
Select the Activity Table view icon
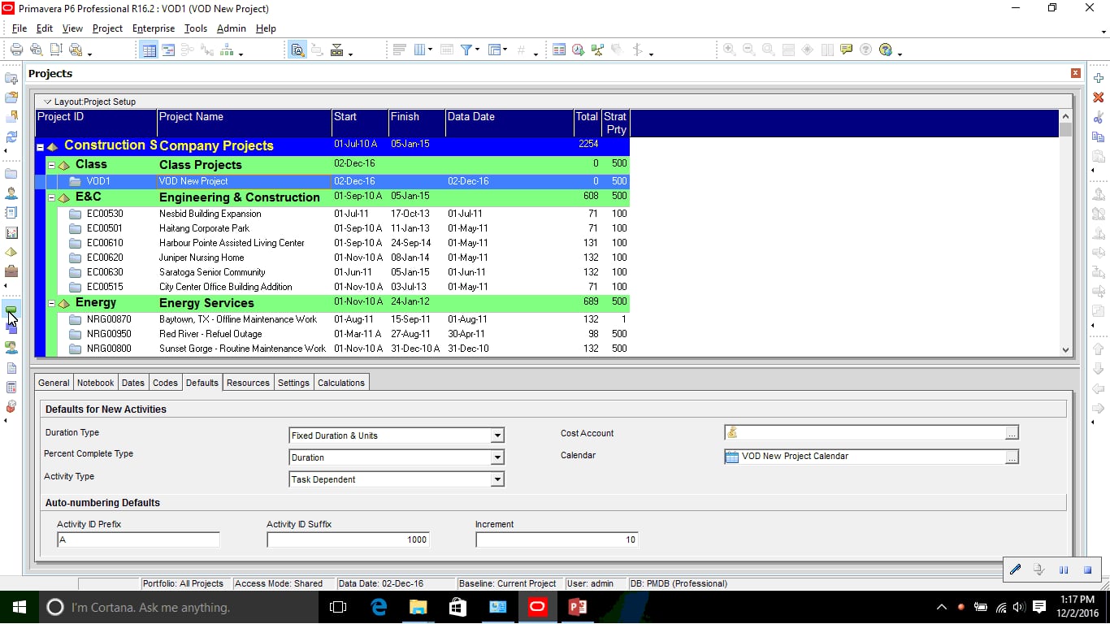[149, 50]
